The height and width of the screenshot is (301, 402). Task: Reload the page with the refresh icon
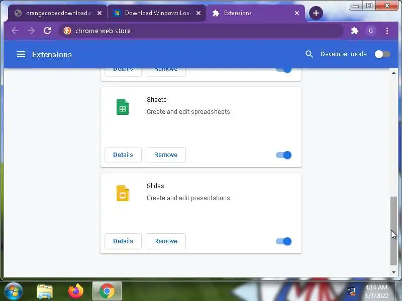pos(47,31)
